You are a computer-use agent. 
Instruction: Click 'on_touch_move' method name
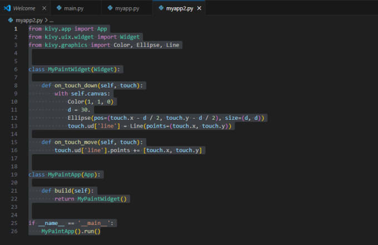point(76,143)
